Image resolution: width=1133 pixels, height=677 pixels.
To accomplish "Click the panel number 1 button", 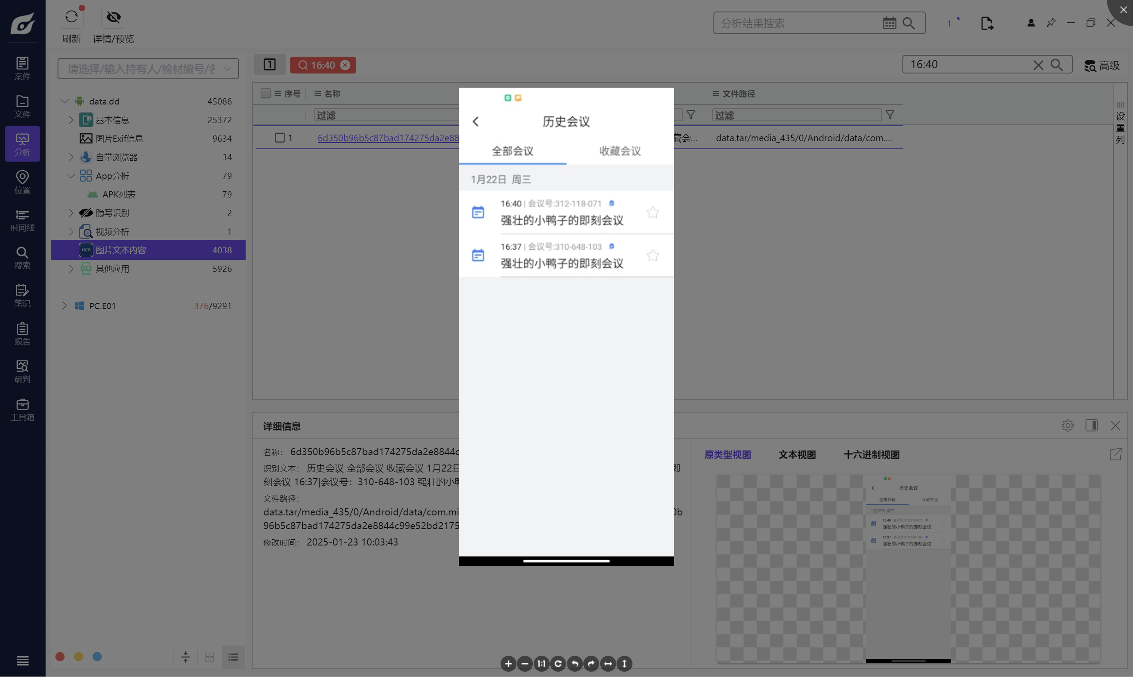I will 270,65.
